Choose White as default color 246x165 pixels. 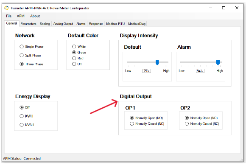tap(79, 47)
